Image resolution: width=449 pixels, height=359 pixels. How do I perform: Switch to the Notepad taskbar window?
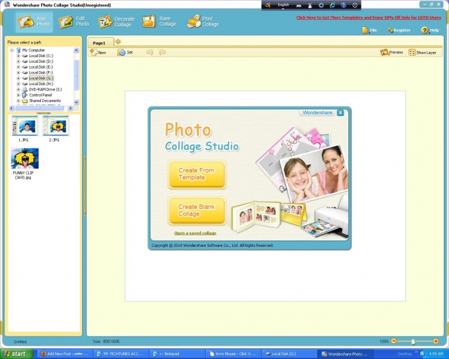click(178, 354)
